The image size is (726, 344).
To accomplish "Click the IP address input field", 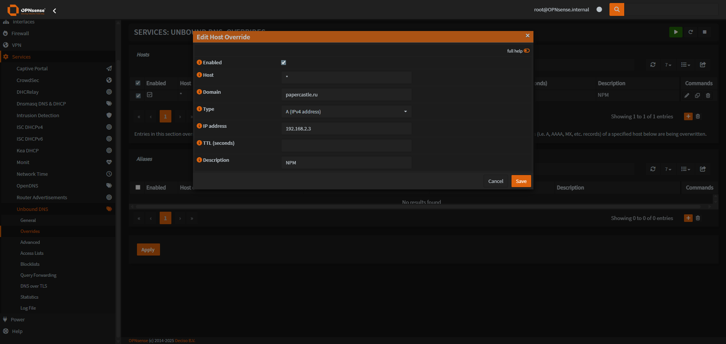I will click(346, 129).
